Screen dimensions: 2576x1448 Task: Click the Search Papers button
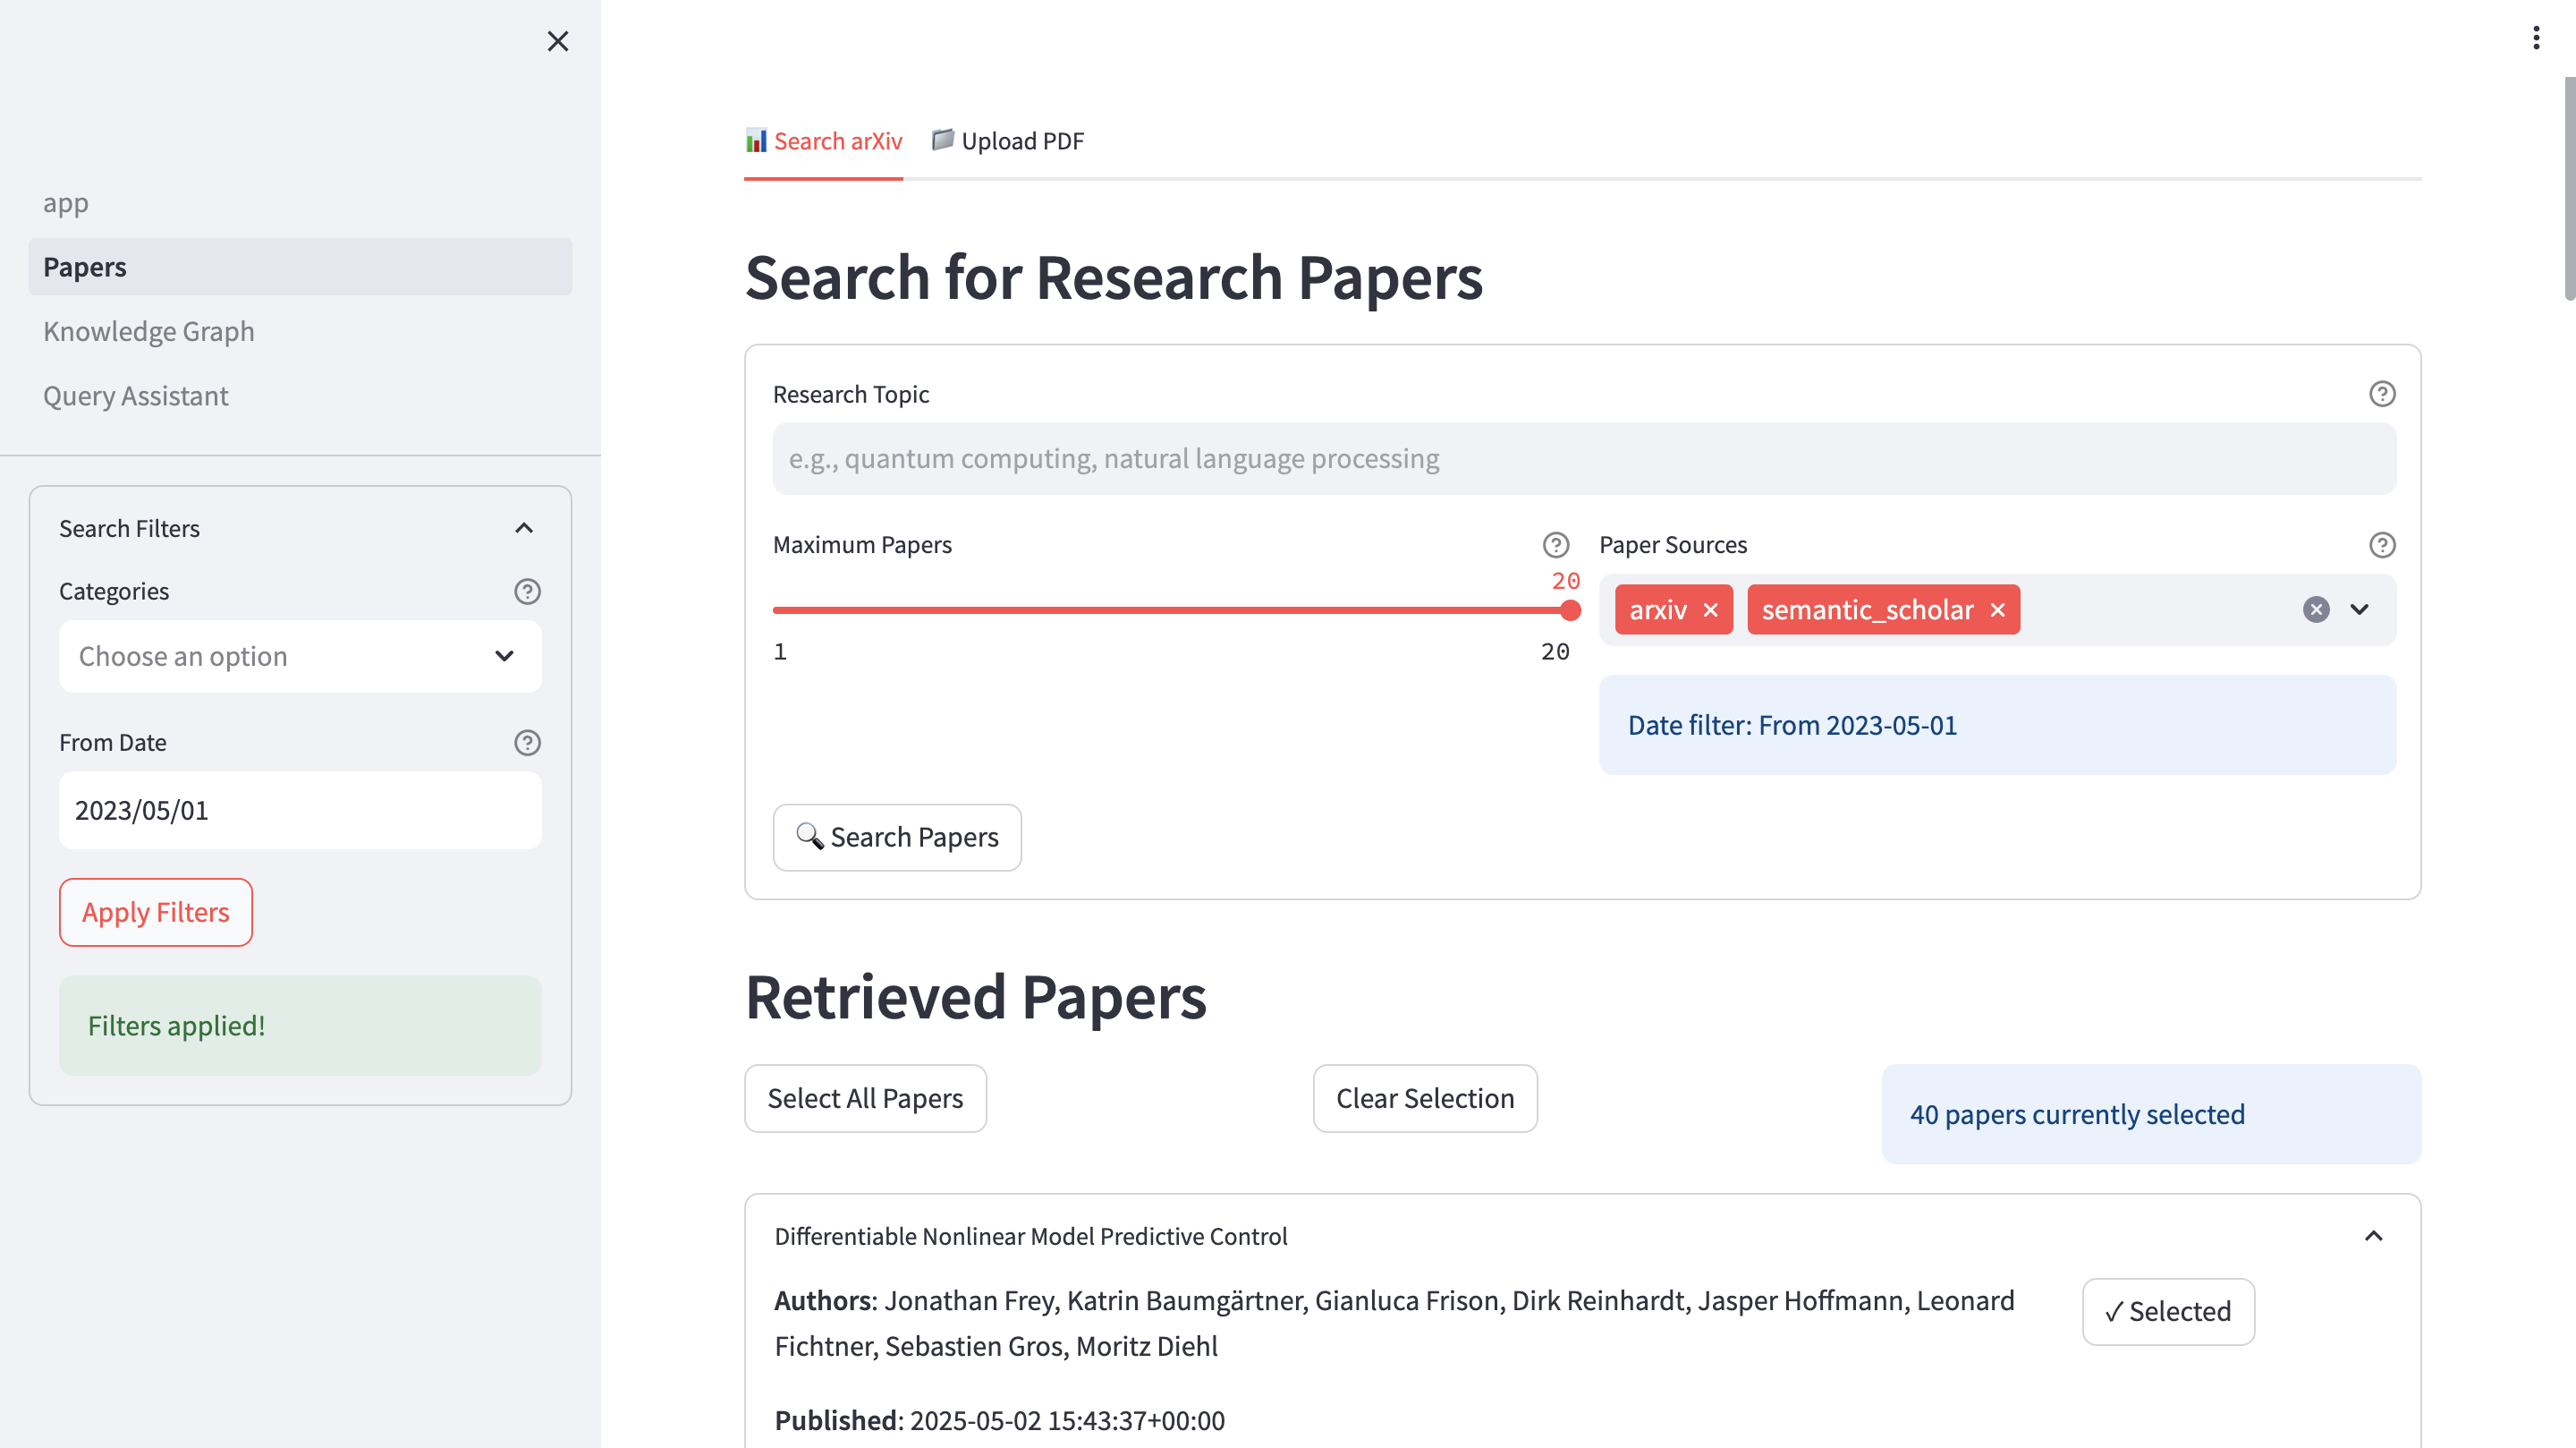pyautogui.click(x=897, y=838)
